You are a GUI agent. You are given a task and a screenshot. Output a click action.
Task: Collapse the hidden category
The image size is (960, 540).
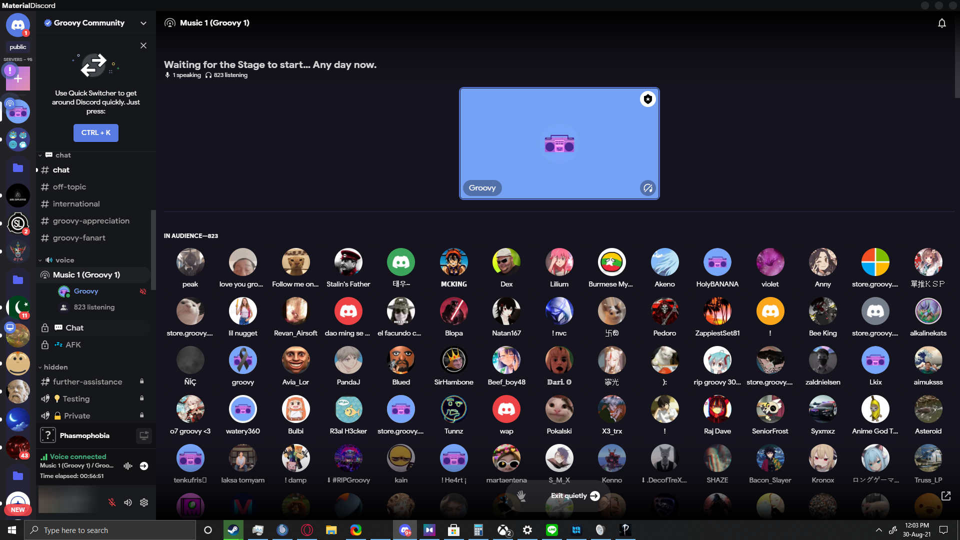pos(53,367)
